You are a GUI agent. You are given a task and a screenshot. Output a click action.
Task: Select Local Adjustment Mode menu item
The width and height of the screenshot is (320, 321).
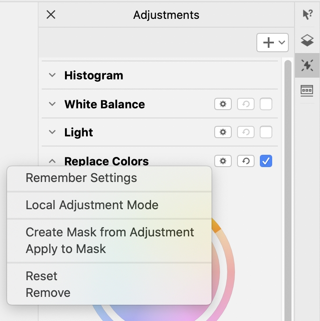pos(92,205)
